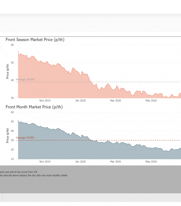Viewport: 181px width, 206px height.
Task: Click Nov 2019 on Front Season x-axis
Action: 45,101
